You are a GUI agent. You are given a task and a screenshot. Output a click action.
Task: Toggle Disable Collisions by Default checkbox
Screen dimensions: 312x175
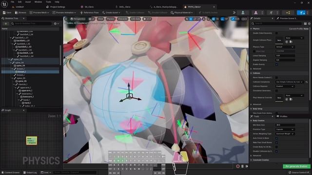276,151
